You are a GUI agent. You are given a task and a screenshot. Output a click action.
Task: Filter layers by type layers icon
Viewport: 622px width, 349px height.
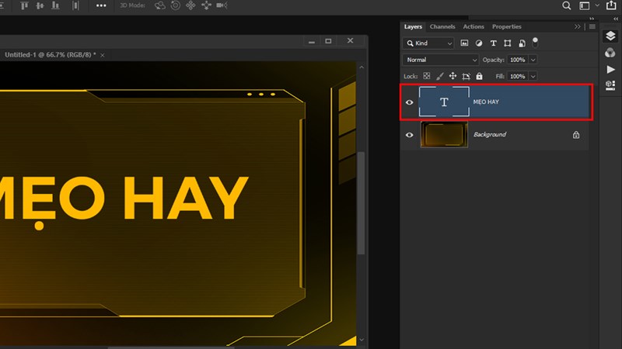pyautogui.click(x=493, y=43)
